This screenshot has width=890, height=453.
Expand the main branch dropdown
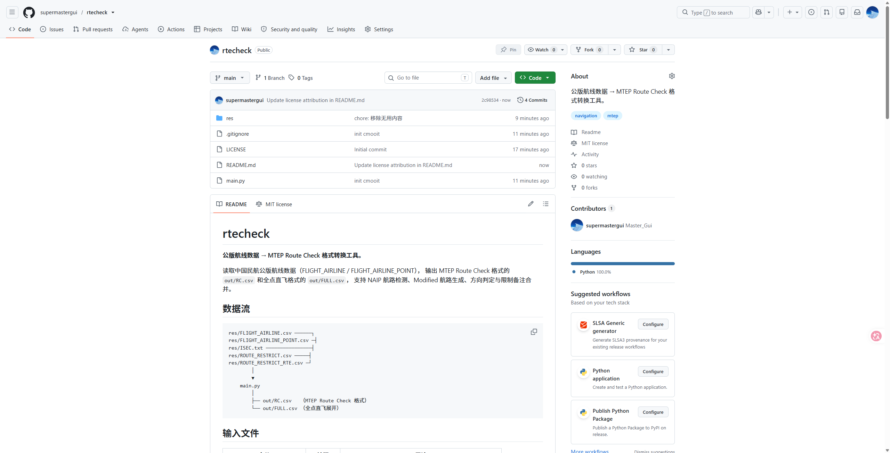point(230,78)
